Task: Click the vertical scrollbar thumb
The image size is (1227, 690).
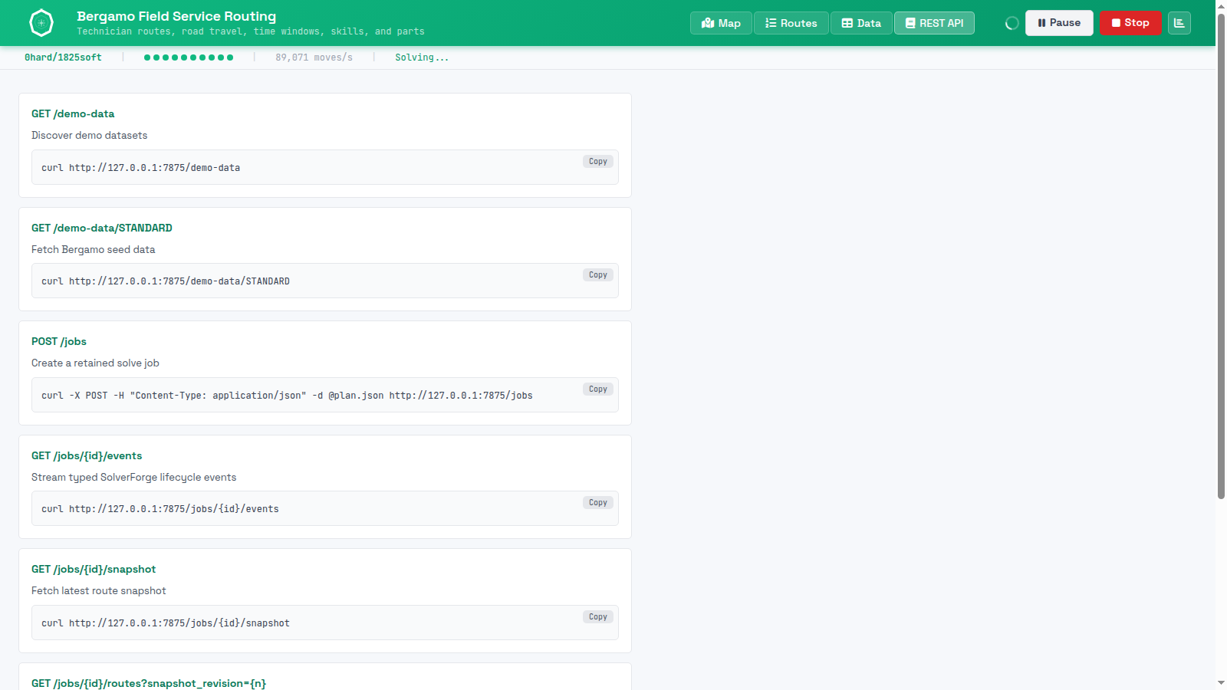Action: pos(1221,255)
